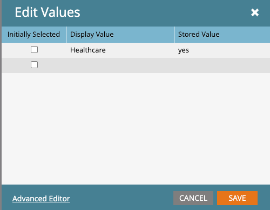This screenshot has height=210, width=270.
Task: Click empty Stored Value cell in second row
Action: (x=222, y=65)
